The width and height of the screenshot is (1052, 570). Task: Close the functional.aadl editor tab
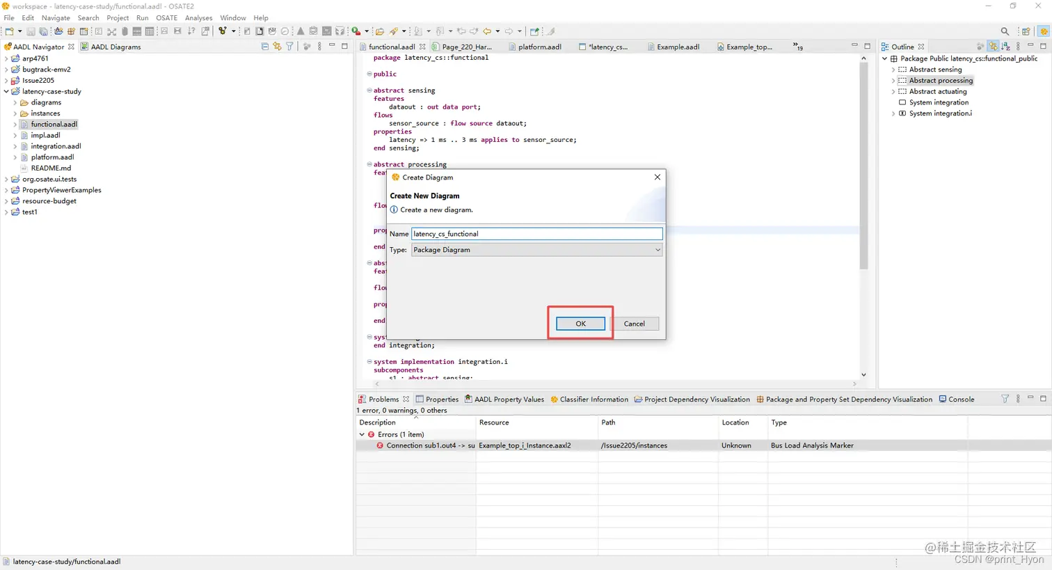(x=422, y=47)
